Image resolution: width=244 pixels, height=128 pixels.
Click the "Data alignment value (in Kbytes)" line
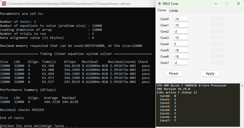(47, 38)
